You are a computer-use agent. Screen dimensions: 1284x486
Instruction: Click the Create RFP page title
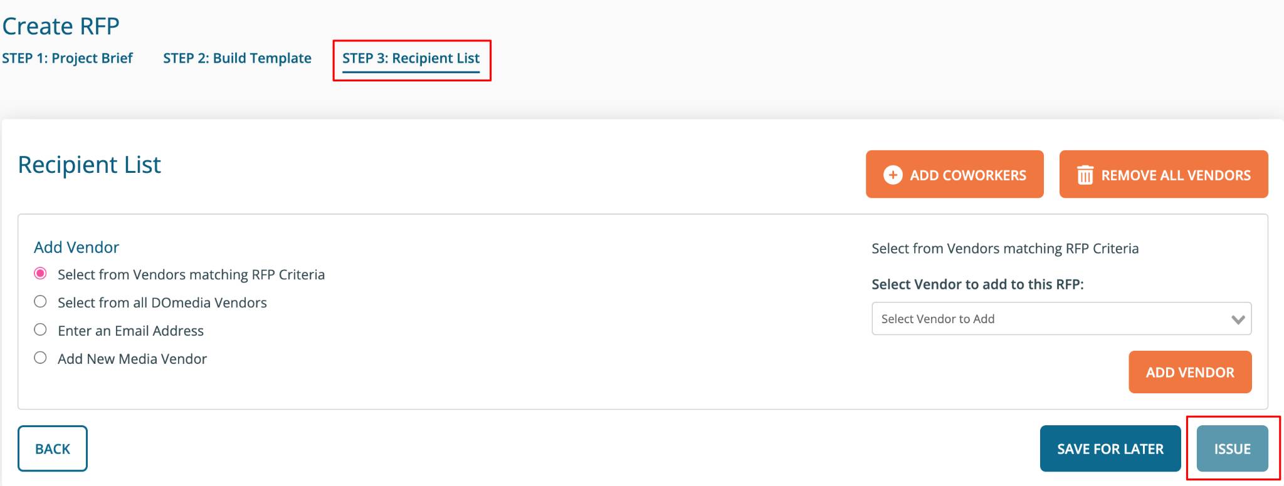tap(61, 26)
